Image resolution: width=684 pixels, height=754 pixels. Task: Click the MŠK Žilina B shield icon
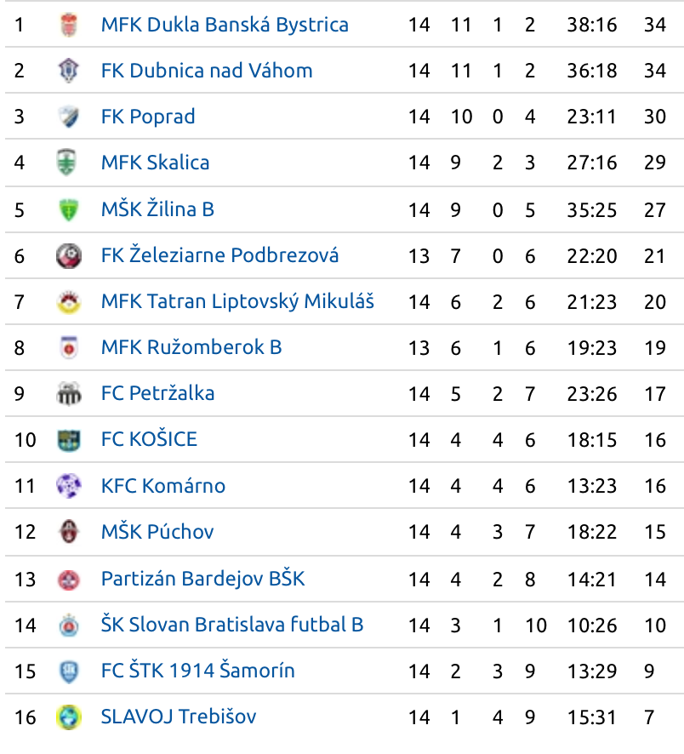click(69, 209)
